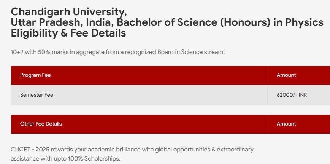Click the "Chandigarh University," heading line
This screenshot has height=164, width=330.
click(69, 11)
